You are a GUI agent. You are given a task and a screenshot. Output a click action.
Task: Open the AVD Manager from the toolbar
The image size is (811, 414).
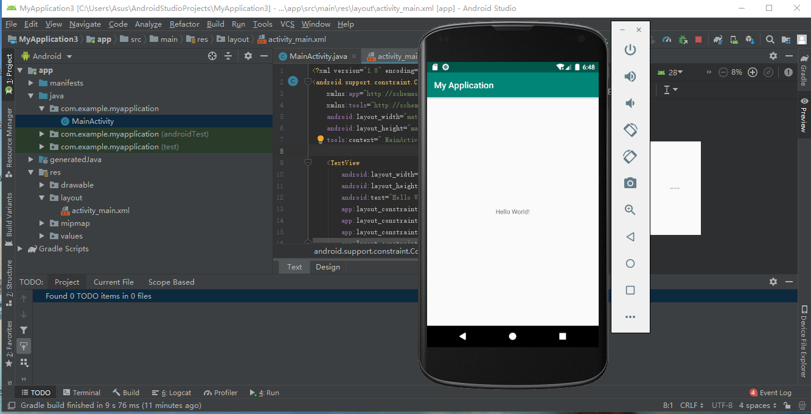click(734, 39)
